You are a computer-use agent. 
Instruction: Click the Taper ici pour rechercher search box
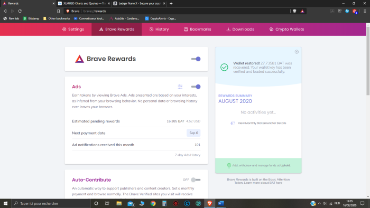(x=51, y=203)
